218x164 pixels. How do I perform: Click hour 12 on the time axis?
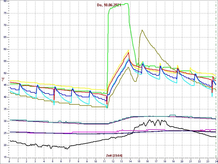(x=113, y=161)
